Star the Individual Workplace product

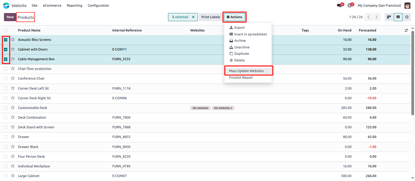13,166
